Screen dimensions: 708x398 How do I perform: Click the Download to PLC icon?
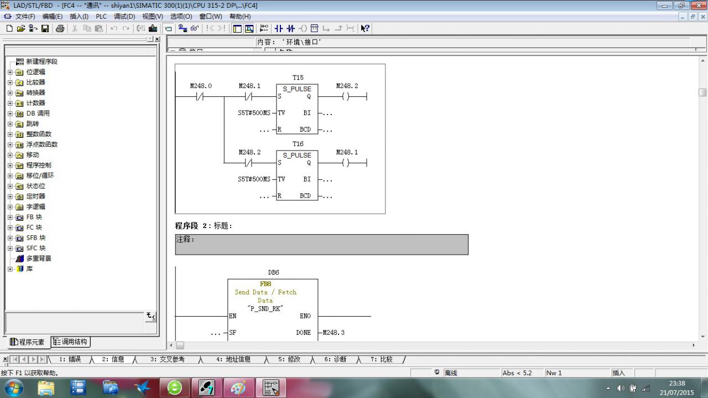coord(153,28)
